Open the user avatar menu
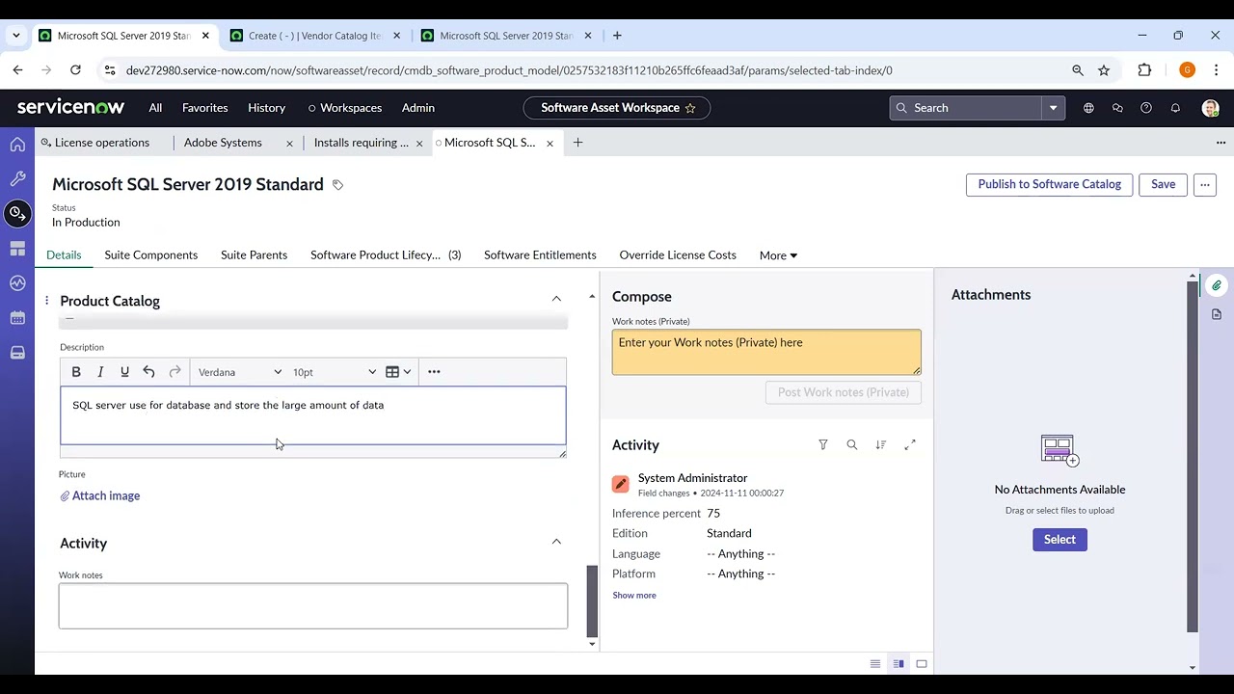The image size is (1234, 694). (1211, 108)
